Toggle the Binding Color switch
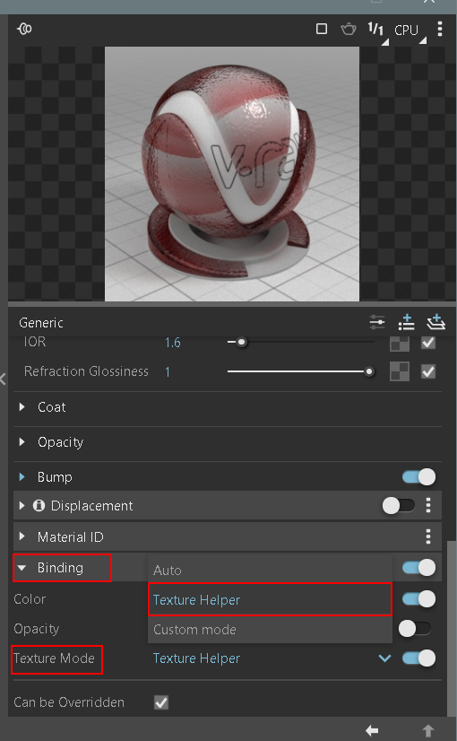 pyautogui.click(x=418, y=598)
